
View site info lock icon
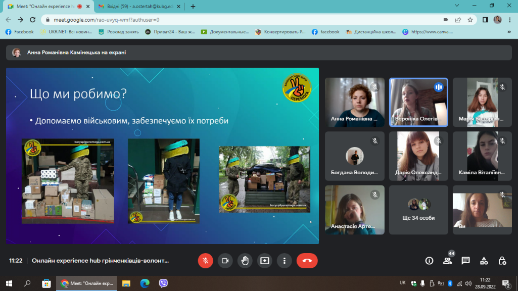coord(48,20)
